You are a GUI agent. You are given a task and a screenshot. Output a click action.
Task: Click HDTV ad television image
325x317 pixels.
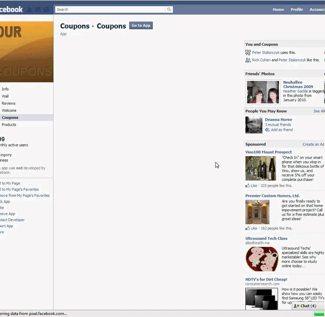pos(262,299)
